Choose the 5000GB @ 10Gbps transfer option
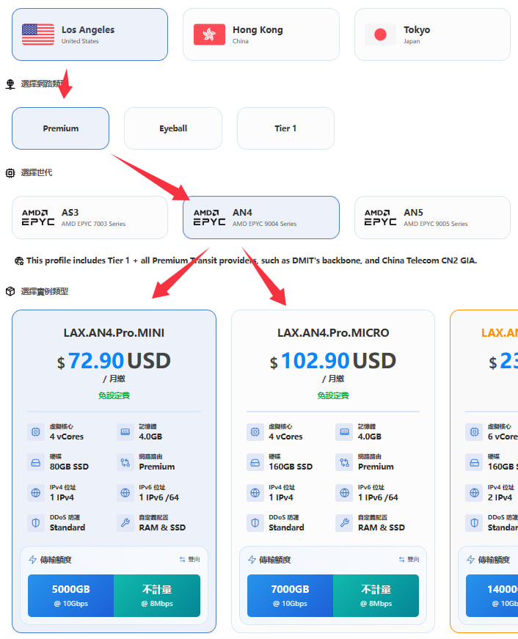518x639 pixels. [x=71, y=596]
